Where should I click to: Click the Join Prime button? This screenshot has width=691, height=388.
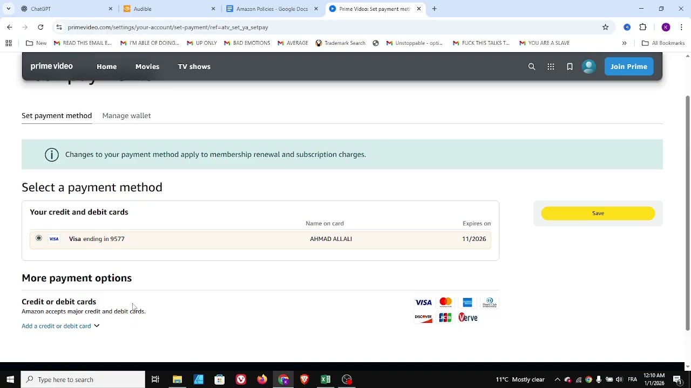click(629, 67)
